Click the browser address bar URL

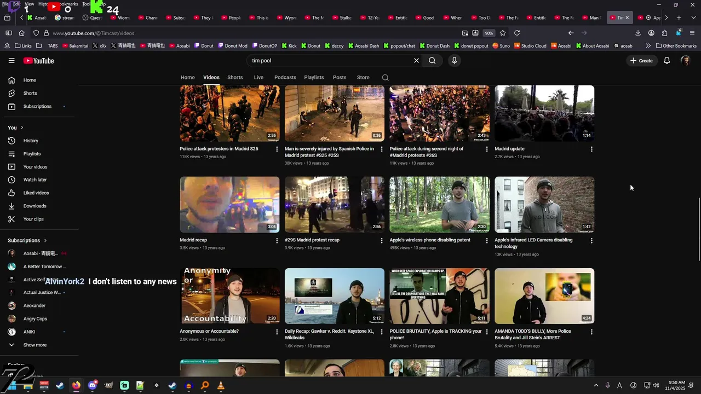[93, 33]
